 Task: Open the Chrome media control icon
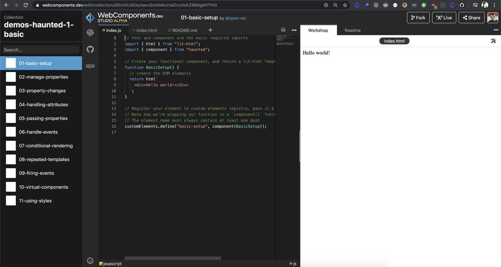tap(475, 5)
